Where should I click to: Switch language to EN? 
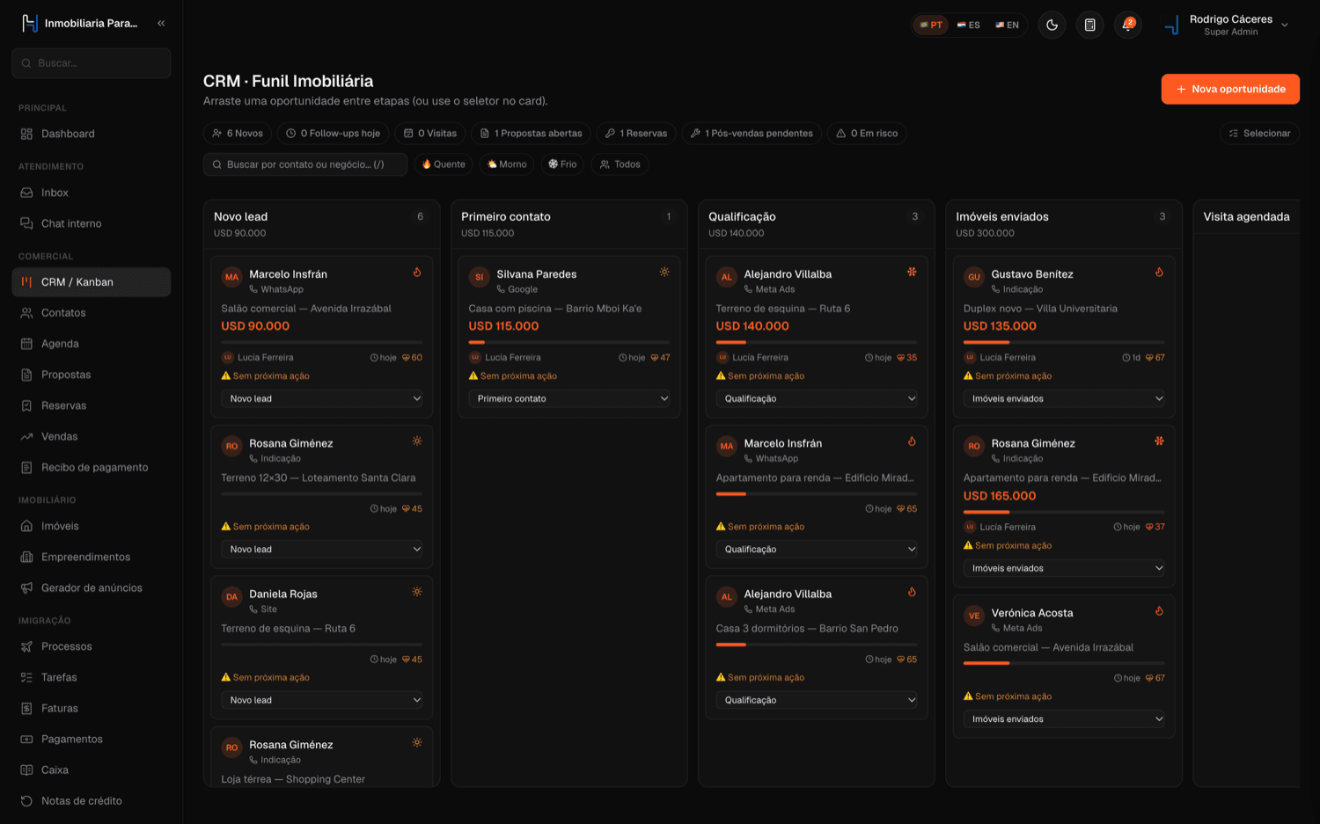coord(1008,25)
